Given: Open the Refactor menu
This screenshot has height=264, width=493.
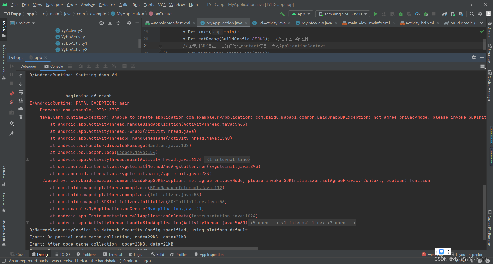Looking at the screenshot, I should [x=107, y=5].
